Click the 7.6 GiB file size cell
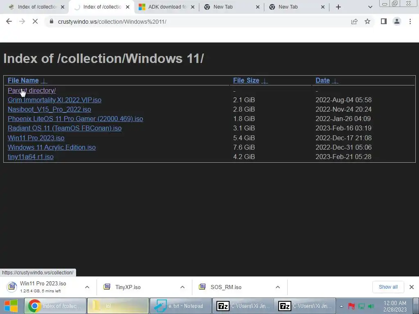The width and height of the screenshot is (419, 314). (x=244, y=147)
